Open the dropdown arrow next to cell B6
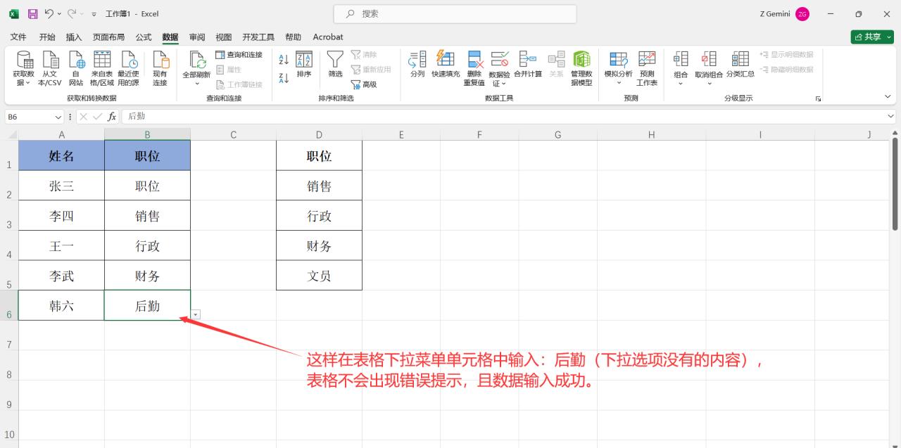The width and height of the screenshot is (901, 448). (196, 314)
